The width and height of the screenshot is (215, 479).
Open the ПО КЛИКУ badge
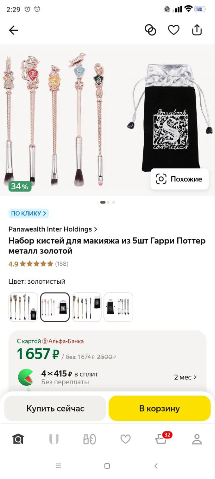[x=29, y=214]
